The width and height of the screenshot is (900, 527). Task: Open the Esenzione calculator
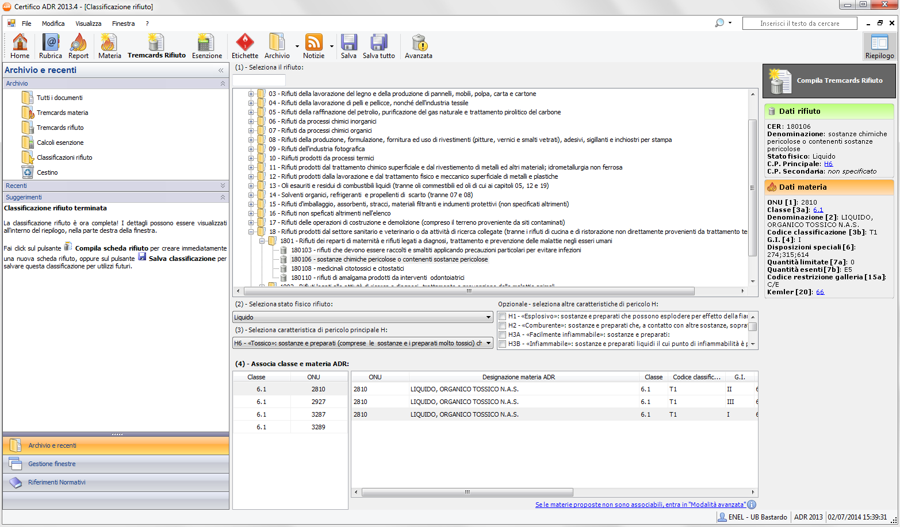206,46
